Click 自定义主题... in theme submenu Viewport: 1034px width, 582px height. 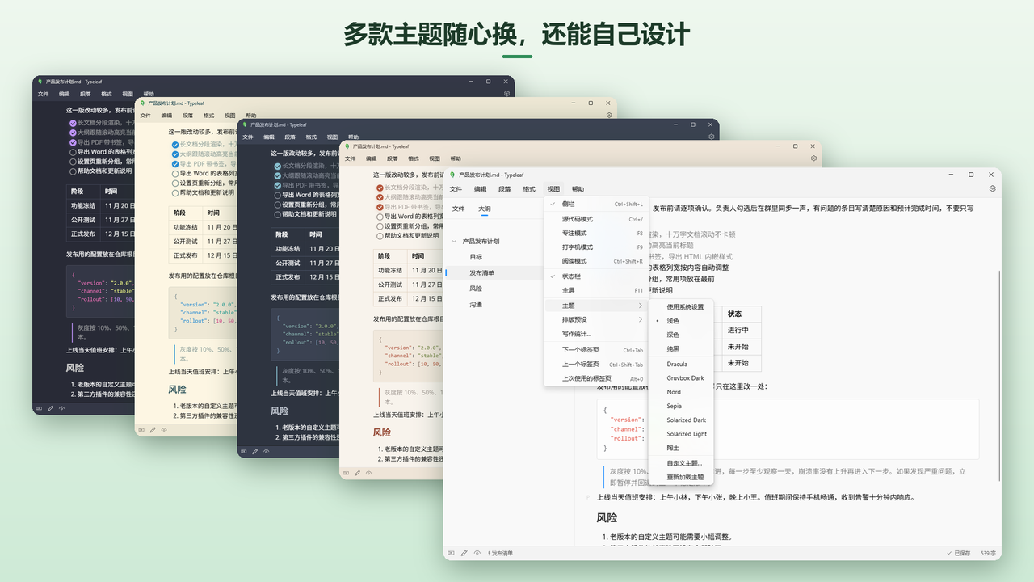[681, 463]
